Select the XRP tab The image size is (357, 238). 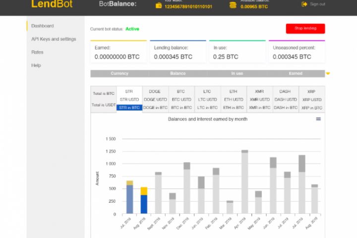311,92
